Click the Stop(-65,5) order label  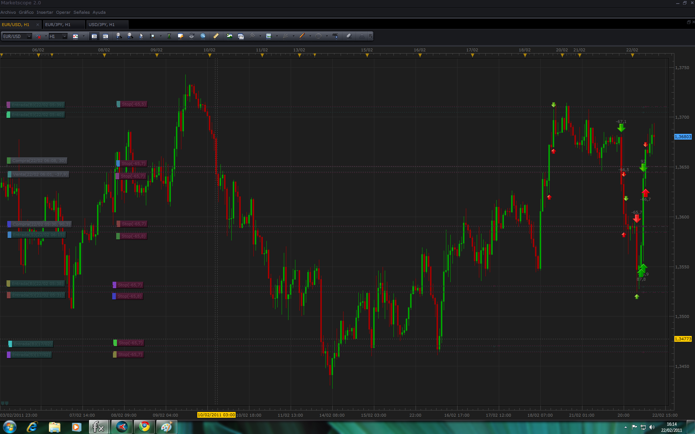(134, 104)
